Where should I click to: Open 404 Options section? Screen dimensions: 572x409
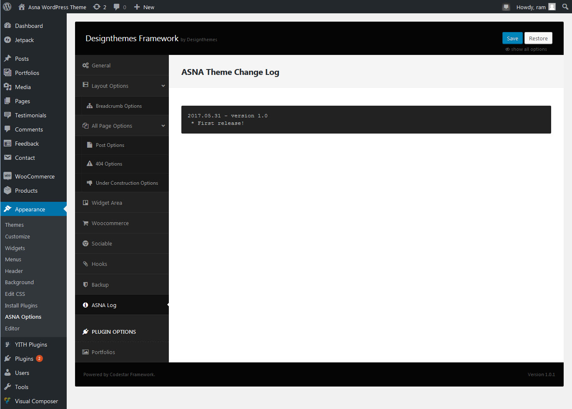point(122,164)
